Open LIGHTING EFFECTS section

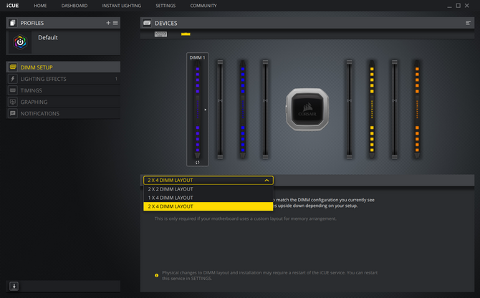click(63, 79)
